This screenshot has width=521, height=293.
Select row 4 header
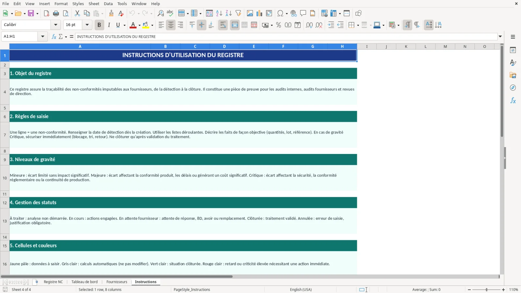(x=5, y=92)
